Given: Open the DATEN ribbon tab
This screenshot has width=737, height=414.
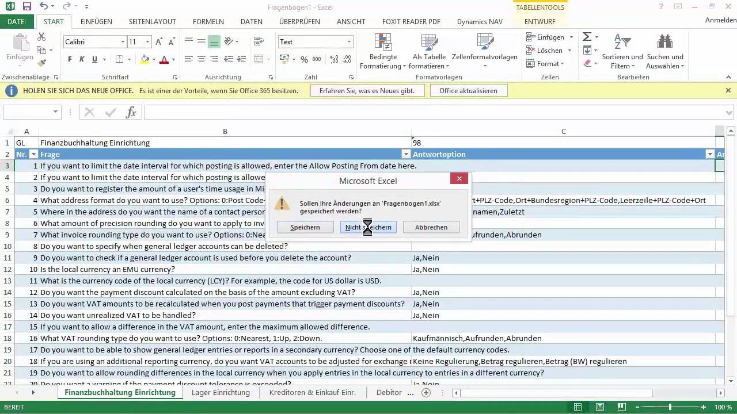Looking at the screenshot, I should pyautogui.click(x=252, y=21).
